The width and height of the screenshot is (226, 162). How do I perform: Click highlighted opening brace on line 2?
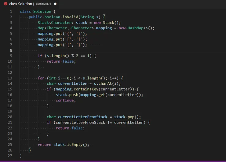104,17
